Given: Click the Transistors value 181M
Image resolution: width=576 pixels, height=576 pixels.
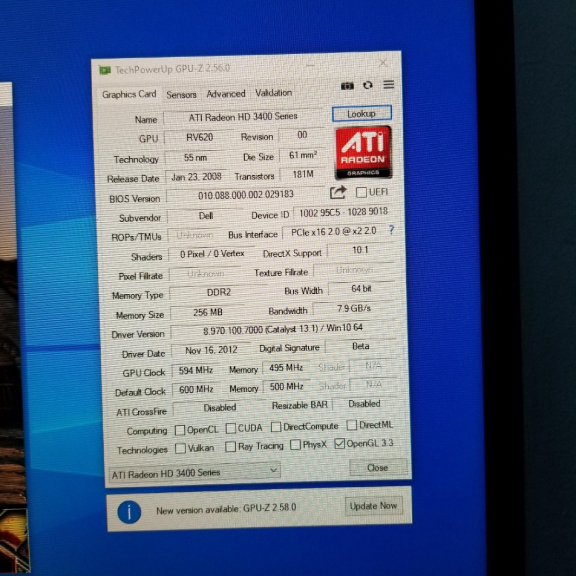Looking at the screenshot, I should click(303, 174).
